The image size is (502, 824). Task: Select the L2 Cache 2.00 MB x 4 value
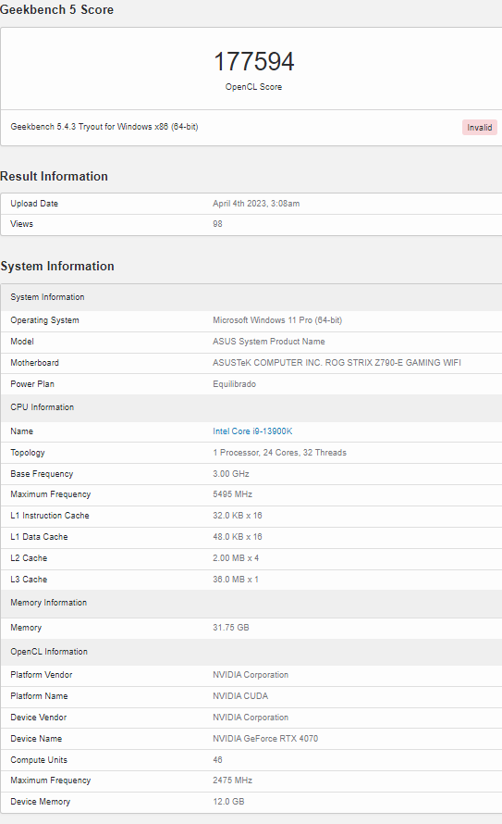(236, 558)
